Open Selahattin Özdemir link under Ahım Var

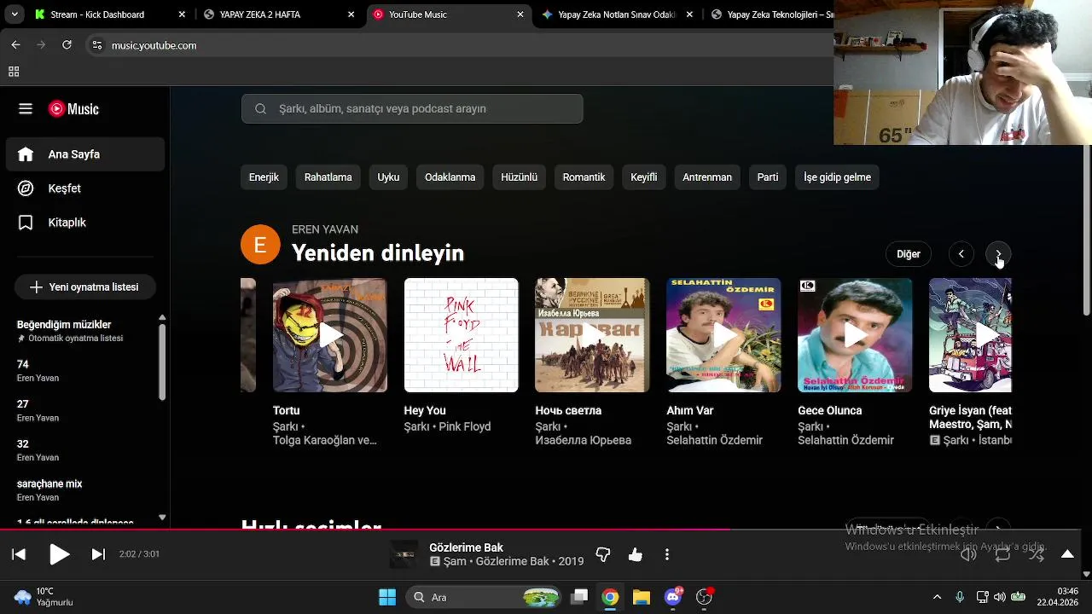pyautogui.click(x=715, y=441)
